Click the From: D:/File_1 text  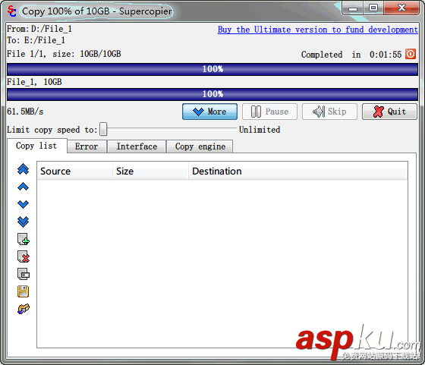pyautogui.click(x=39, y=29)
